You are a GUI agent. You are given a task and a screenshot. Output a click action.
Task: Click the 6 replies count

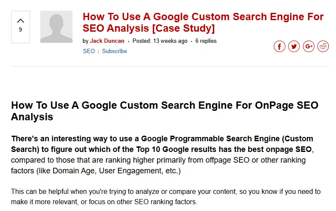click(206, 41)
